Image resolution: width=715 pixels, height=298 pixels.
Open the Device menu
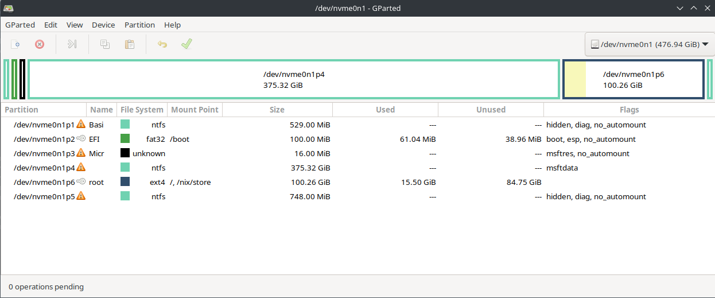point(103,25)
